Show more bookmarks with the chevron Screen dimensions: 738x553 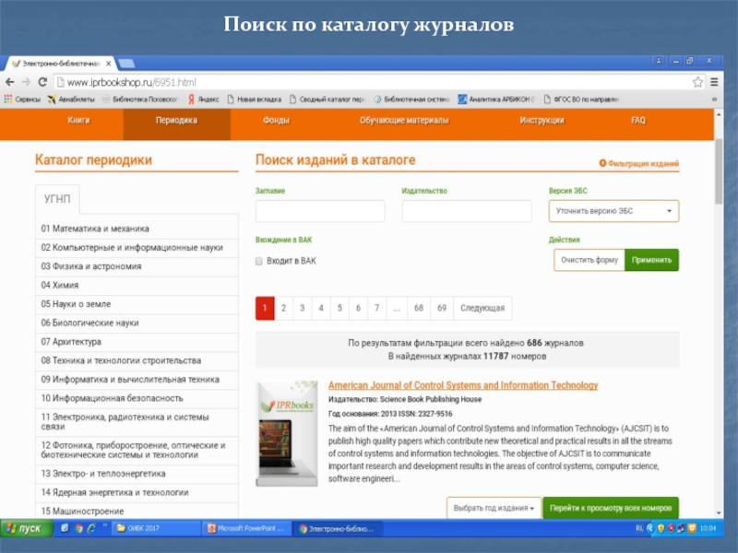tap(714, 100)
